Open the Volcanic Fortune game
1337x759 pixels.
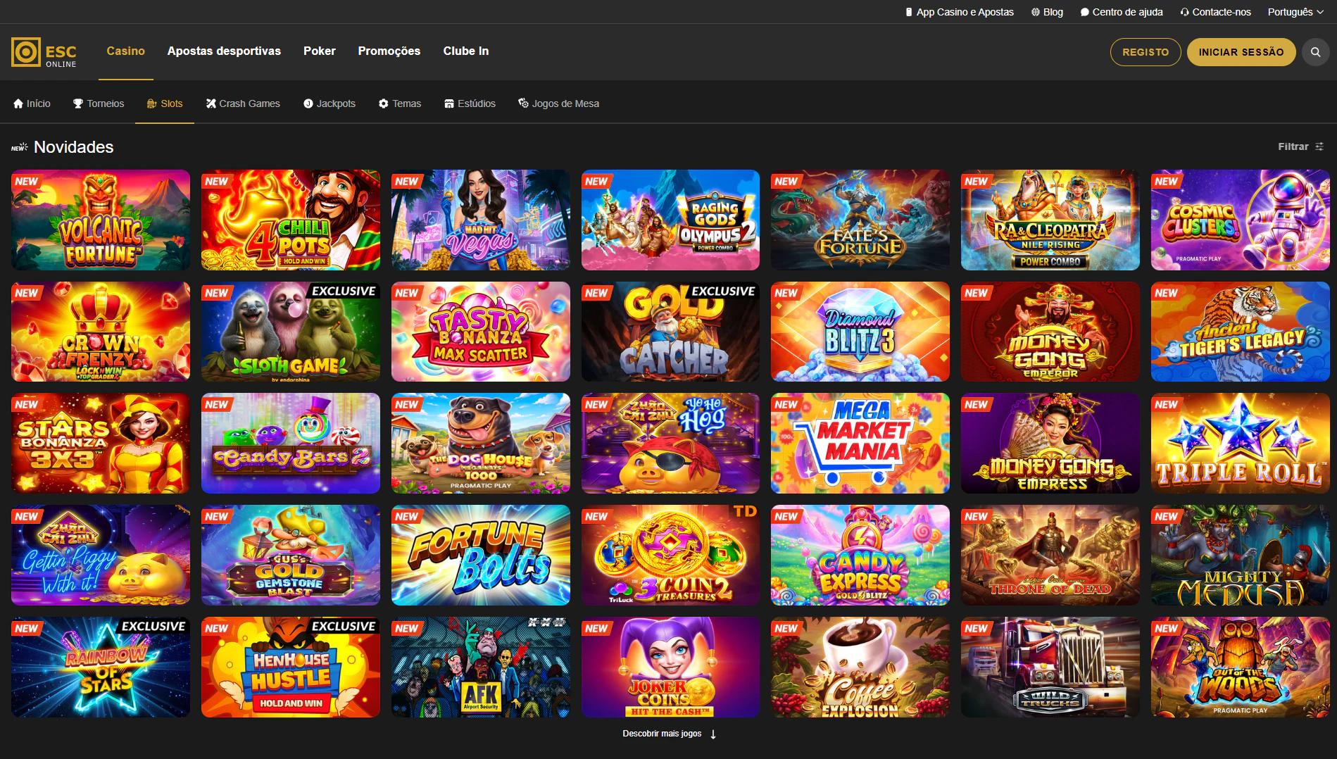[101, 220]
